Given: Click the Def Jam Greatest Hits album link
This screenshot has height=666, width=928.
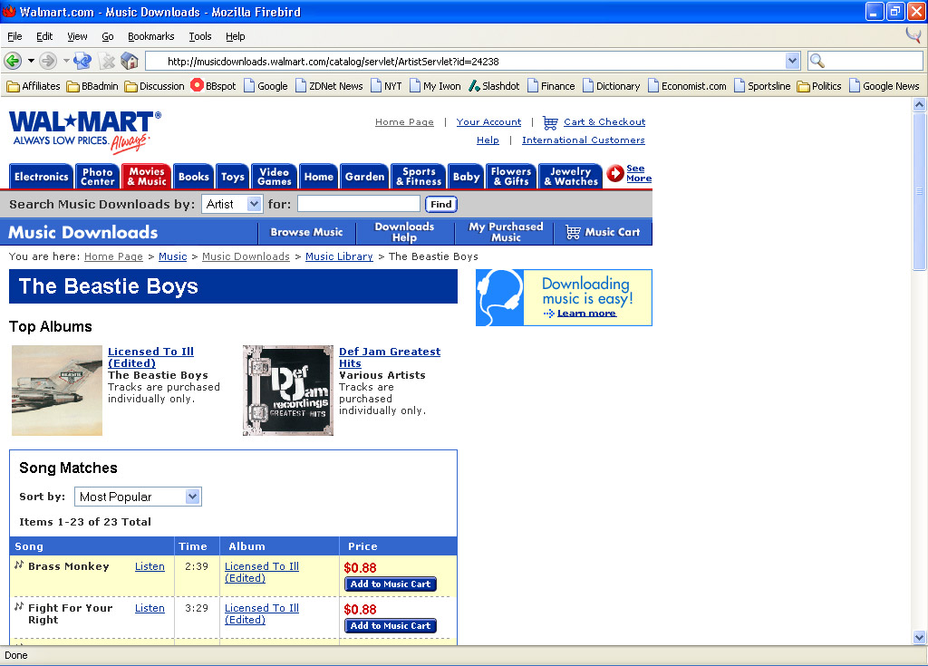Looking at the screenshot, I should pos(390,358).
